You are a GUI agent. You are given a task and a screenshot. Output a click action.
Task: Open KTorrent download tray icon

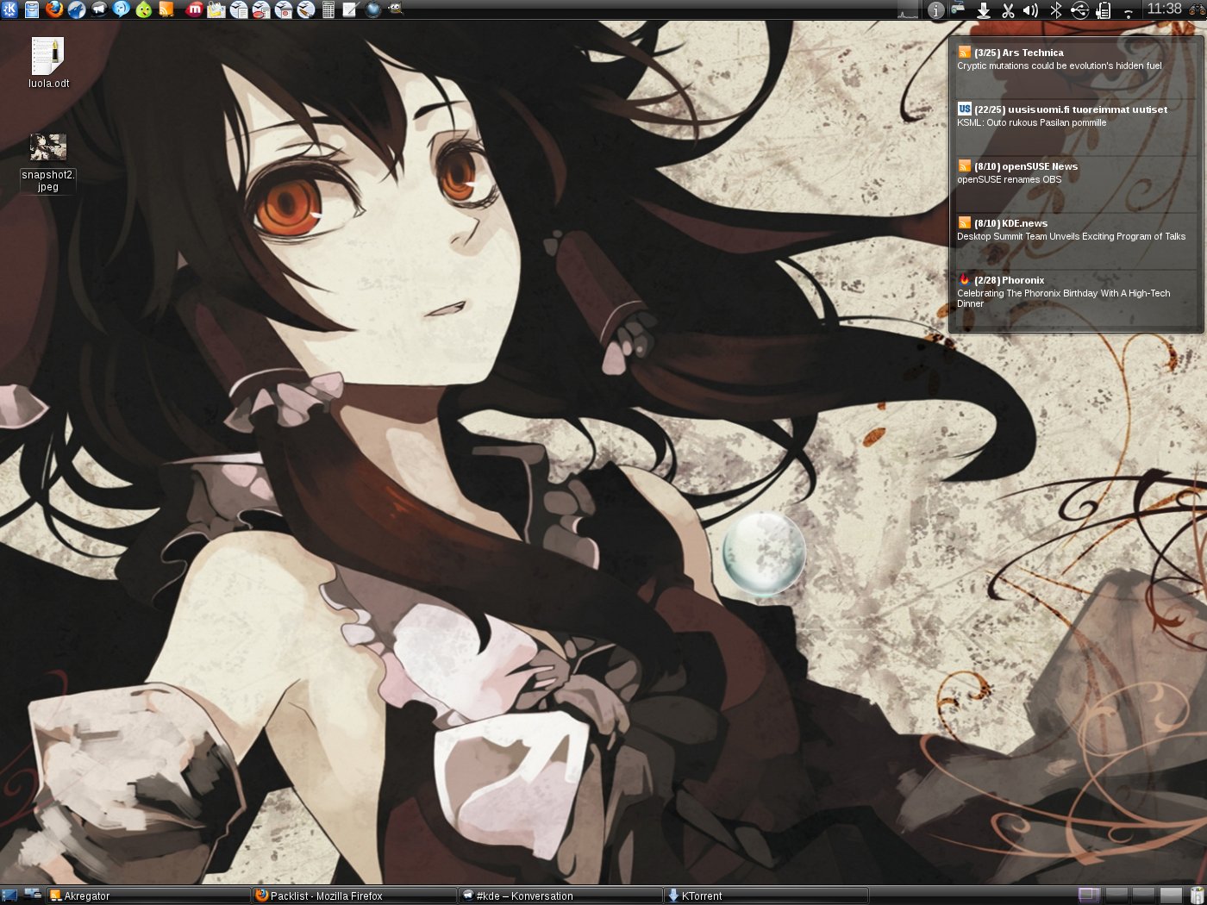(x=983, y=10)
